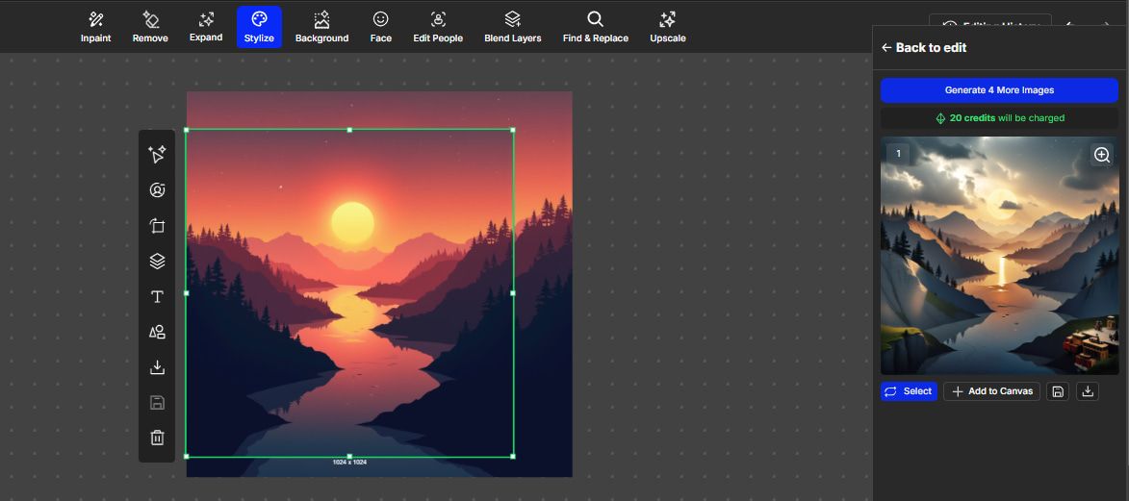The width and height of the screenshot is (1129, 501).
Task: Open layers icon in side toolbar
Action: (157, 262)
